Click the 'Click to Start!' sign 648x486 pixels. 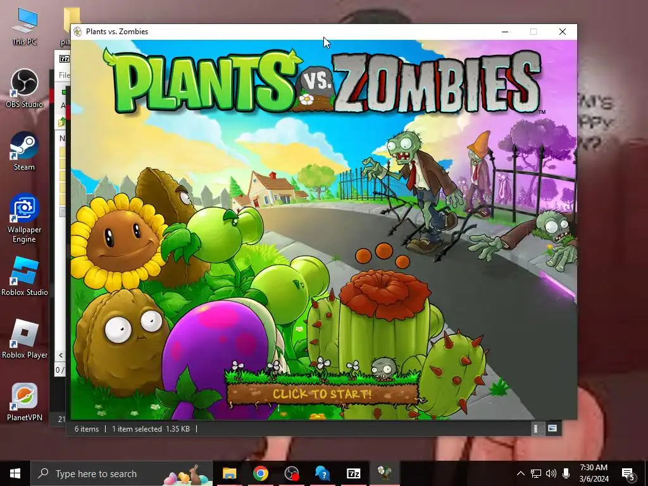[x=322, y=394]
